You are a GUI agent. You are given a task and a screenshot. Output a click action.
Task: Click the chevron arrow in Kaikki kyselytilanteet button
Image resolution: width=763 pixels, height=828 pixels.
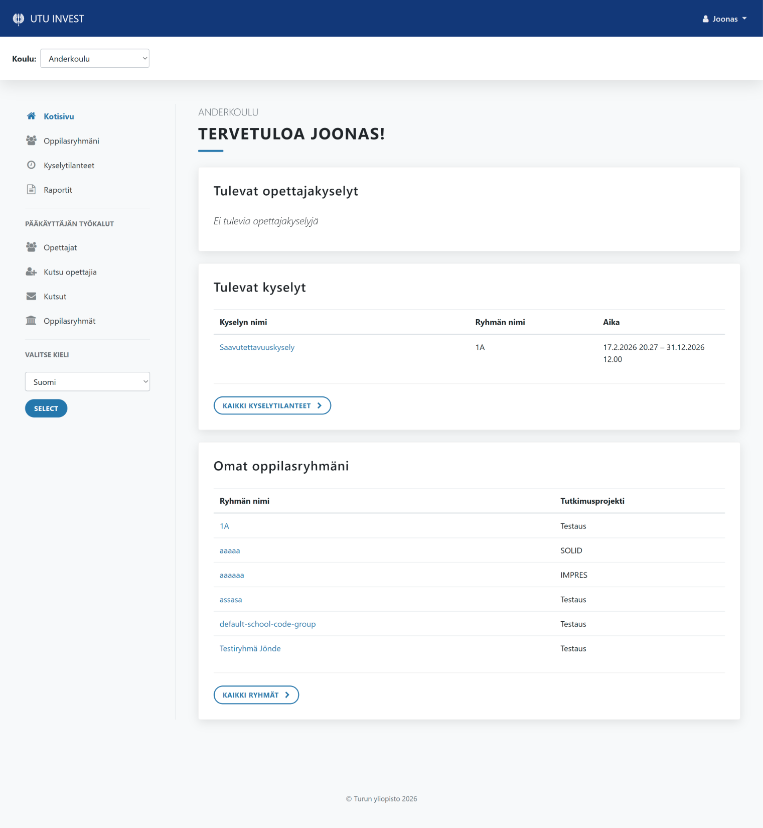[320, 405]
